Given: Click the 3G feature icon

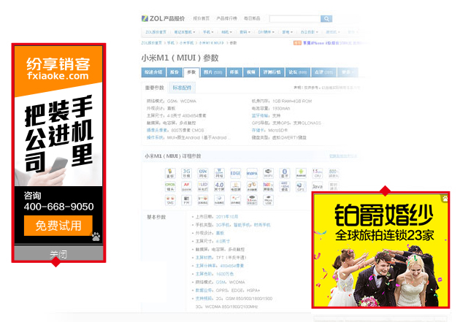Looking at the screenshot, I should pos(186,172).
